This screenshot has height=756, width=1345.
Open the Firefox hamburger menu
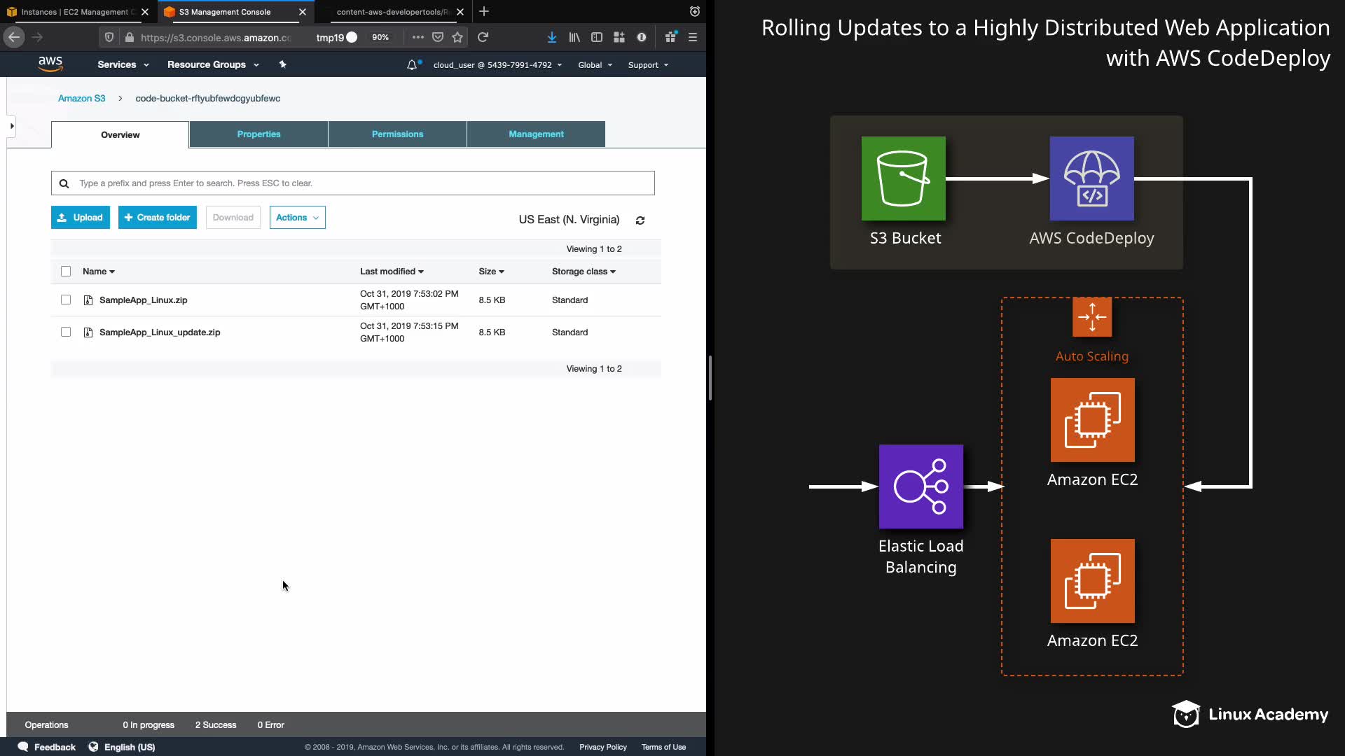coord(693,37)
